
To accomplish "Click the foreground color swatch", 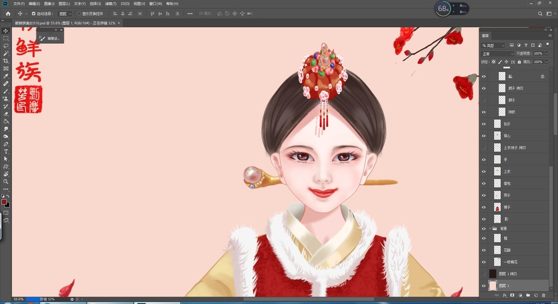I will pos(4,202).
